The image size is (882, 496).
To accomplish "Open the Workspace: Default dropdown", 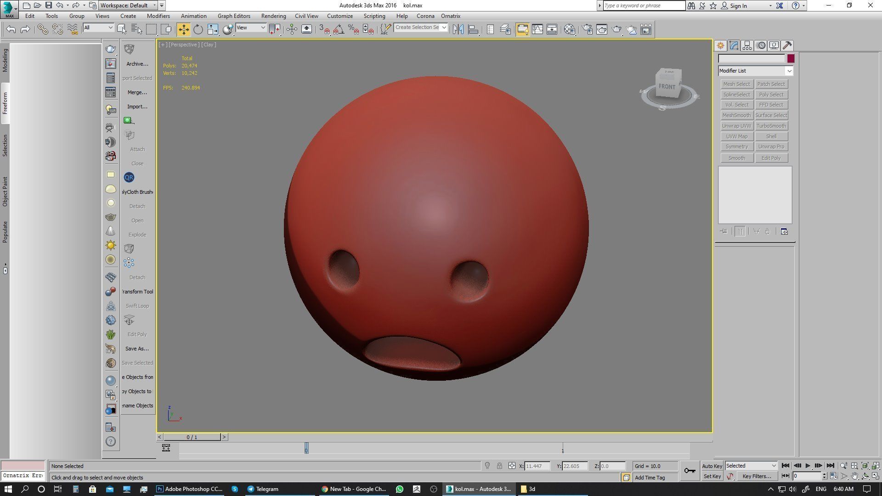I will click(x=129, y=6).
